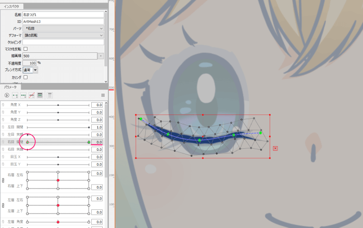Toggle the lock icon on 角度 X row

(x=3, y=105)
